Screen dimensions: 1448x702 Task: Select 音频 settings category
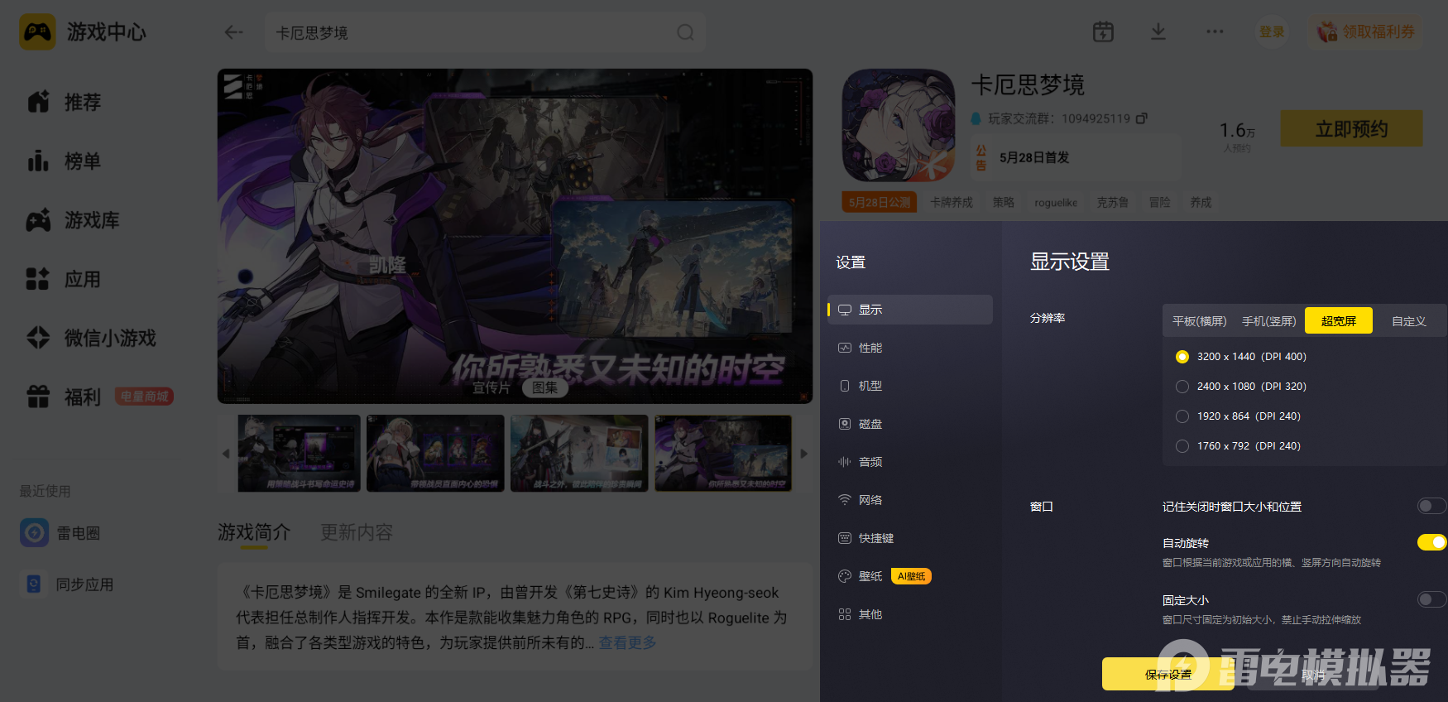910,462
